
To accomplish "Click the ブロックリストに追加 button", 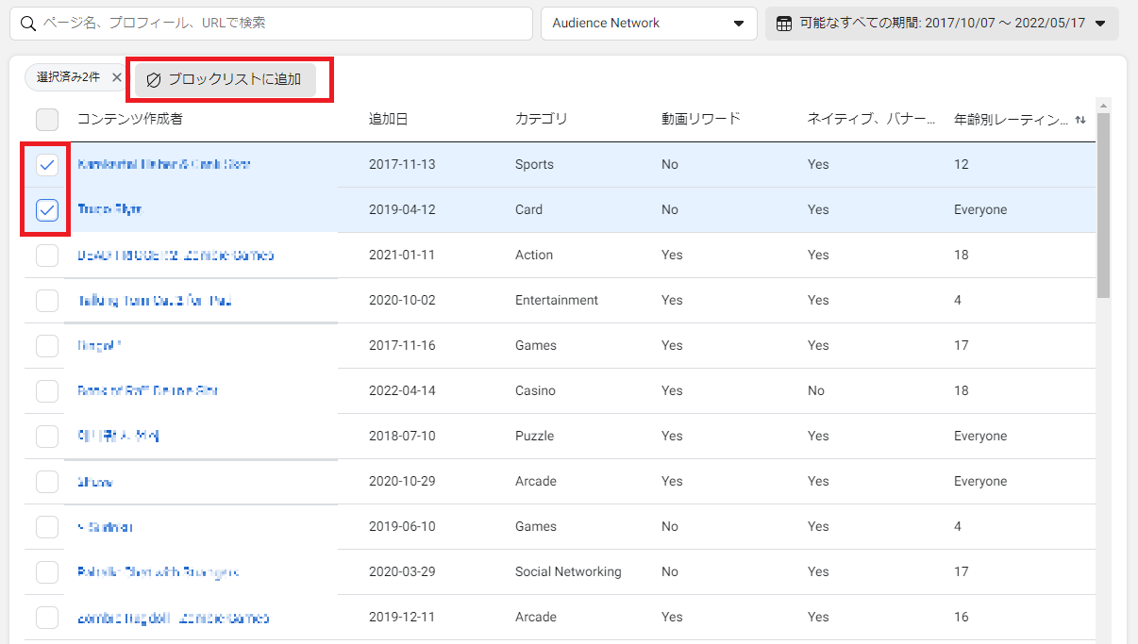I will point(225,80).
